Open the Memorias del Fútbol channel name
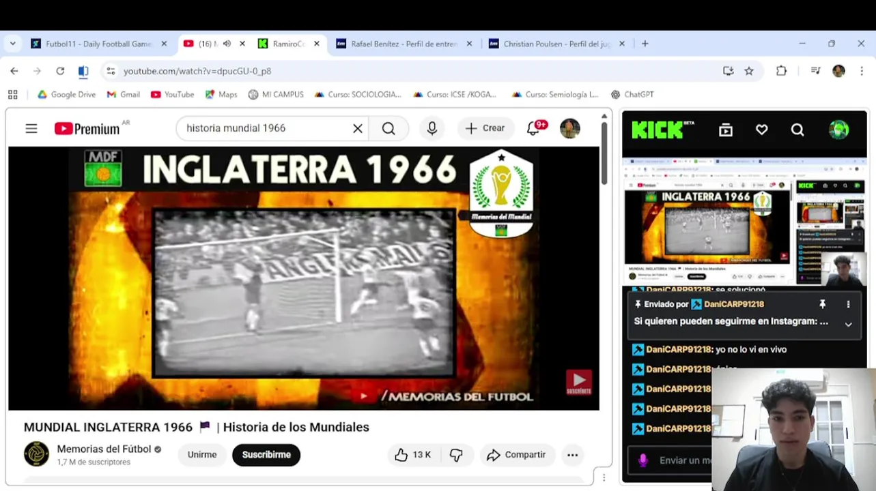 pyautogui.click(x=104, y=449)
